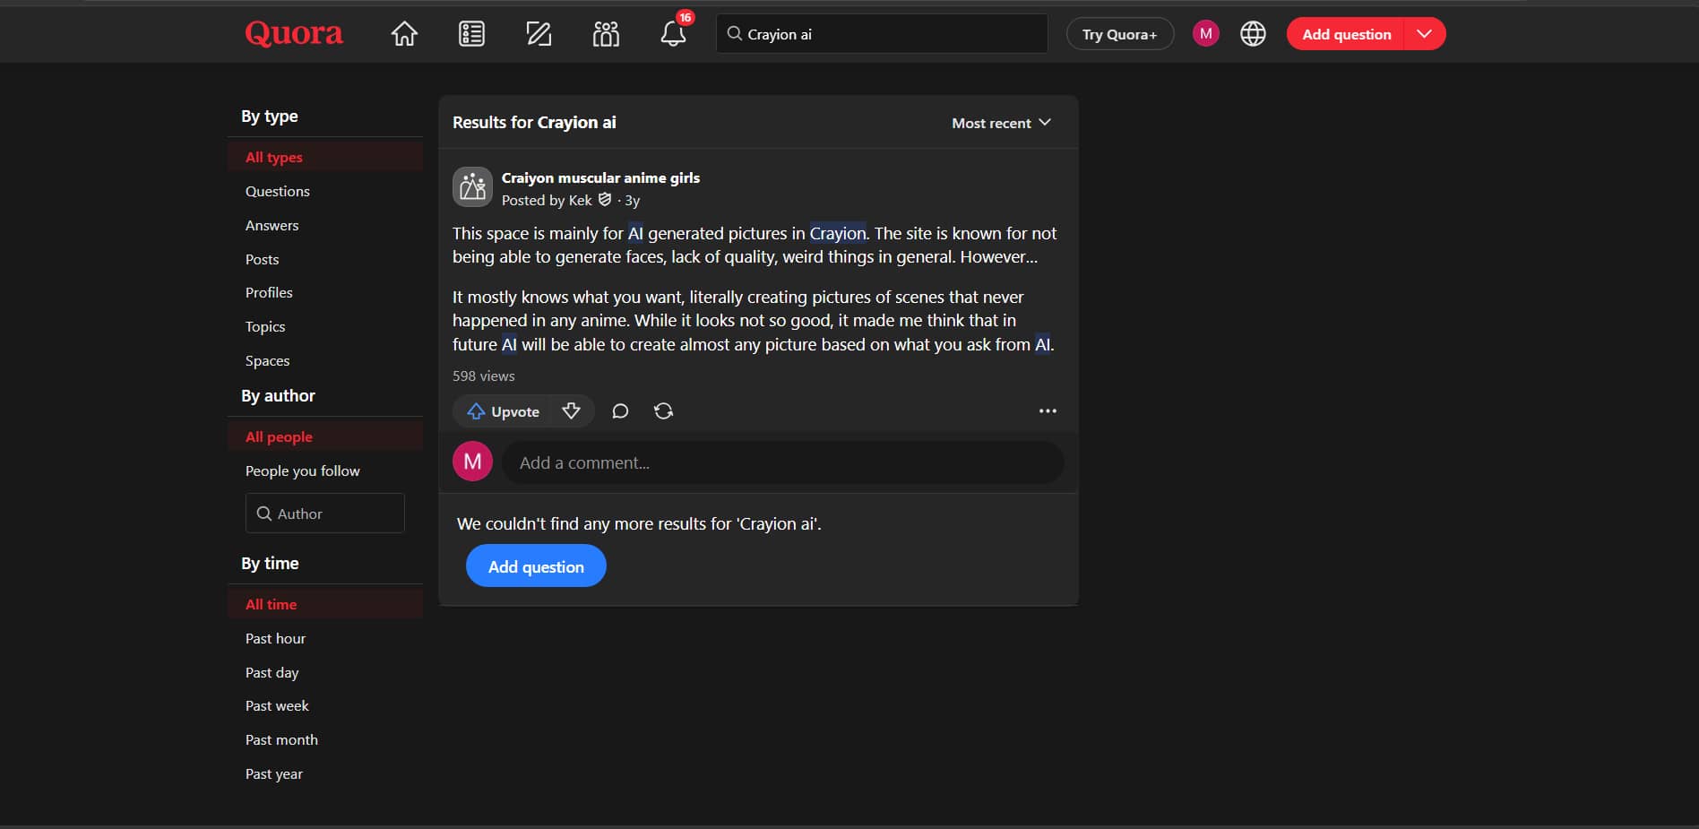Click the search box containing Crayion ai

(882, 34)
